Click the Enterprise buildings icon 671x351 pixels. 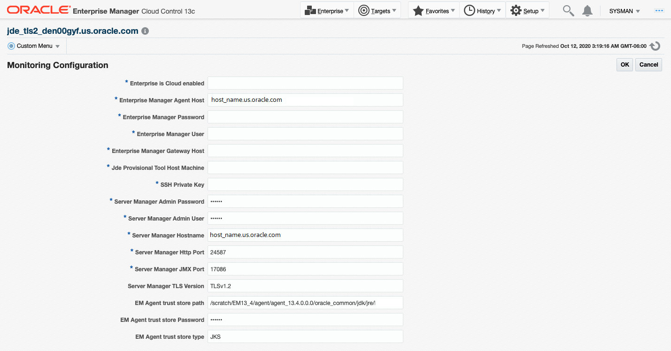310,10
